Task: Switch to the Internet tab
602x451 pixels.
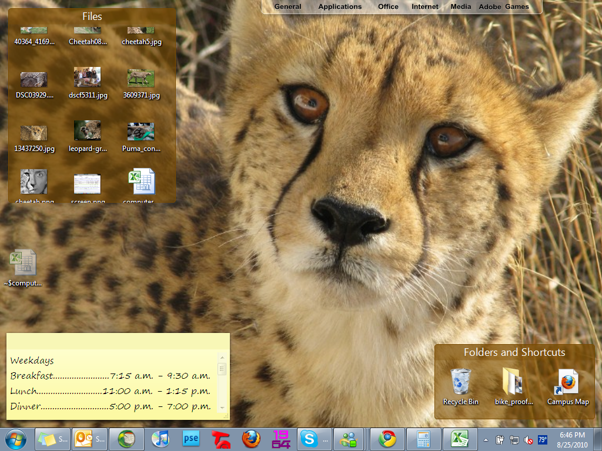Action: [x=424, y=7]
